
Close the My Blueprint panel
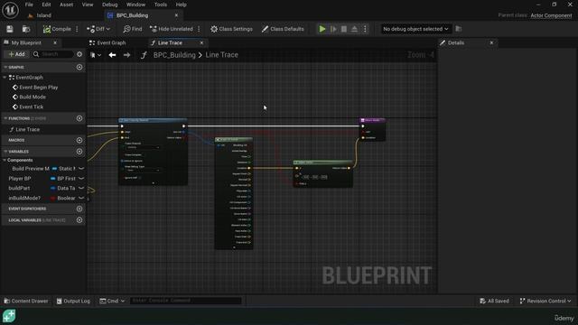pos(55,42)
